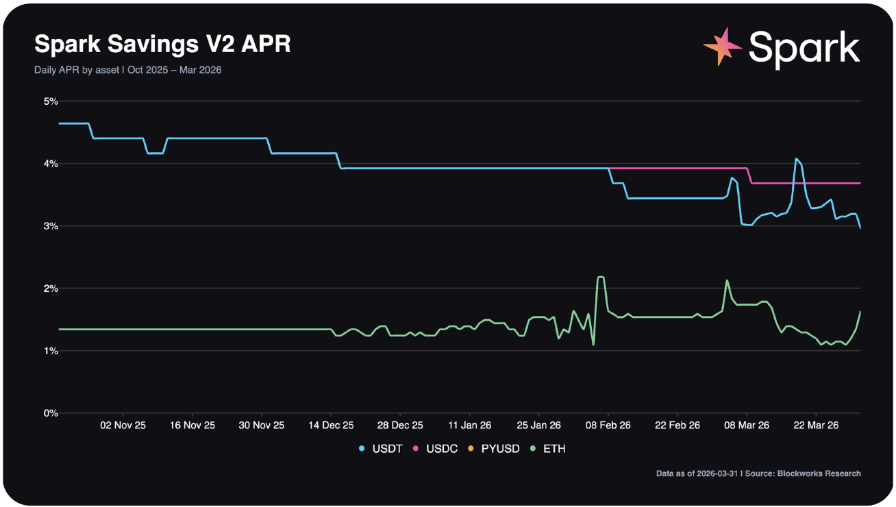Viewport: 896px width, 507px height.
Task: Click the 11 Jan 26 axis label
Action: coord(470,425)
